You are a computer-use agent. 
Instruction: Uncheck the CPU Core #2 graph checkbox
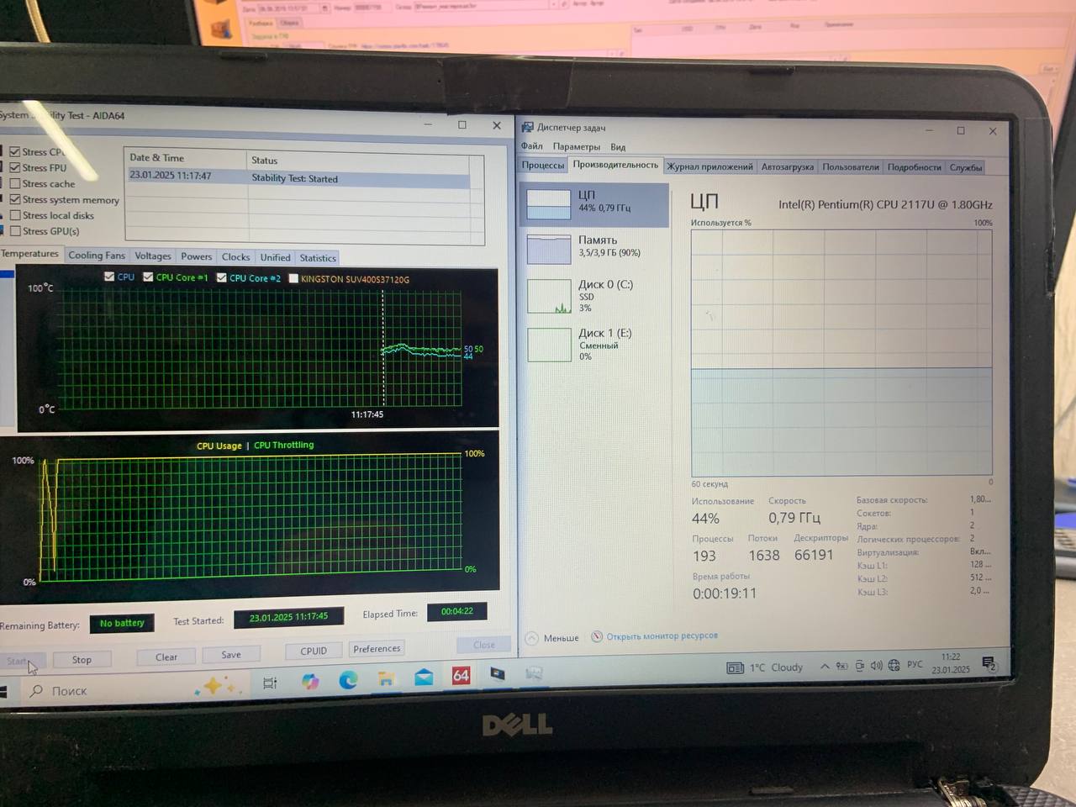point(222,277)
